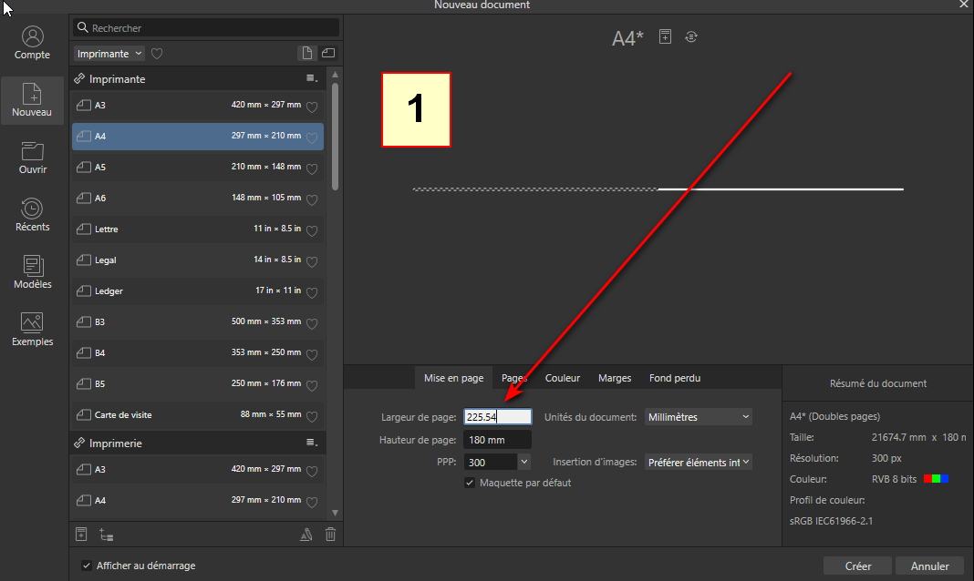
Task: Open the Modèles templates section
Action: pos(32,272)
